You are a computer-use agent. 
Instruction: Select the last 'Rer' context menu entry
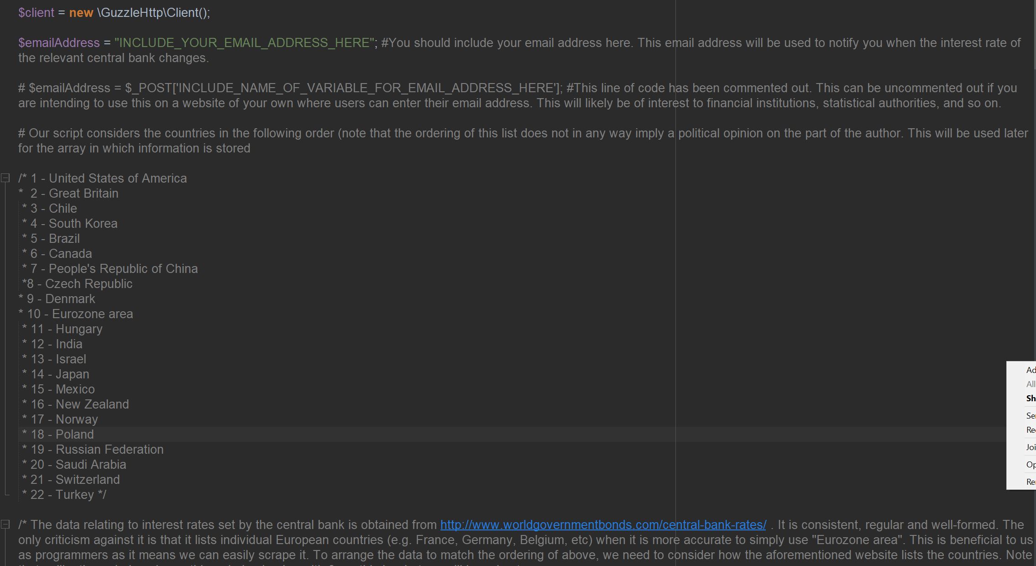[x=1030, y=482]
